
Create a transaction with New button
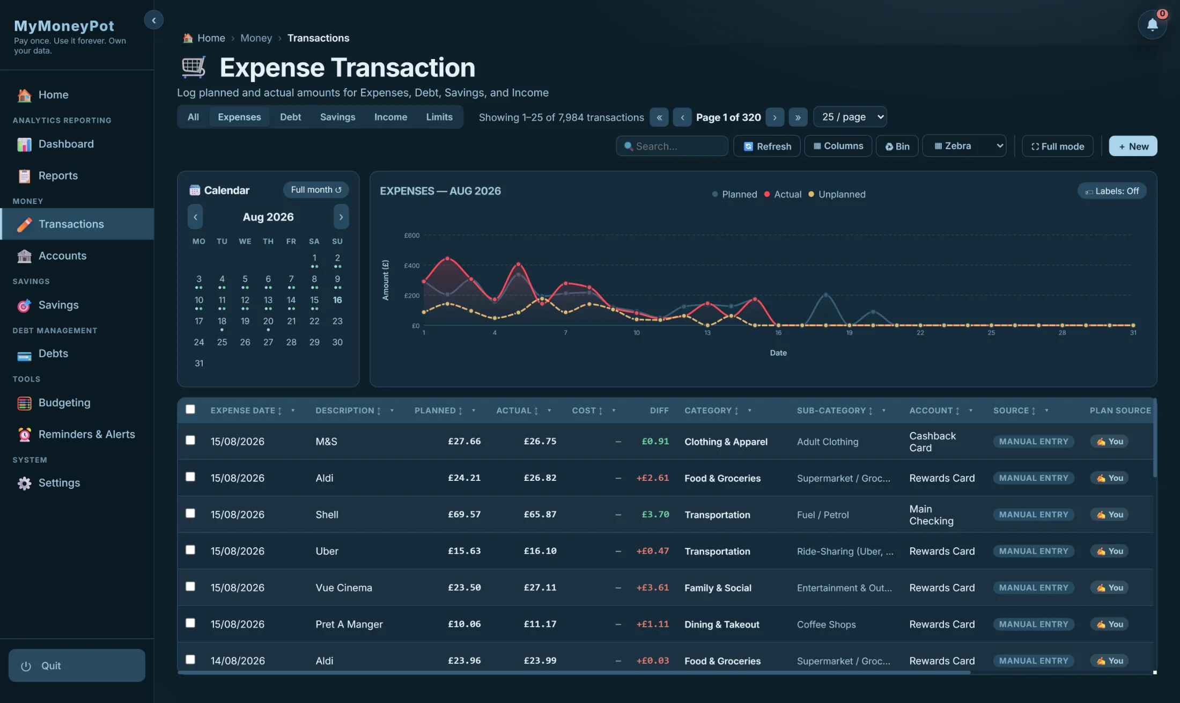[1133, 146]
